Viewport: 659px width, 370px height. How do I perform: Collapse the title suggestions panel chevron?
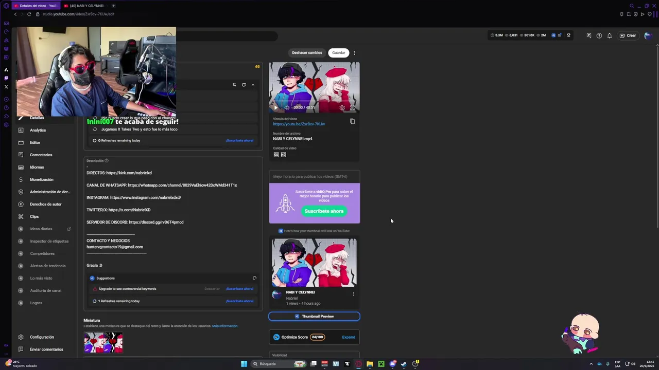253,85
